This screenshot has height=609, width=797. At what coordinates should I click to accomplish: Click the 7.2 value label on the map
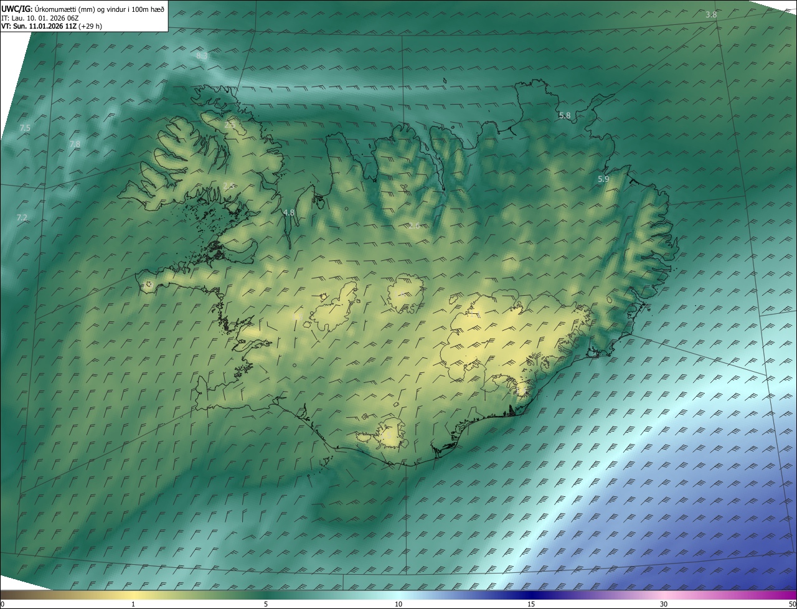[22, 217]
